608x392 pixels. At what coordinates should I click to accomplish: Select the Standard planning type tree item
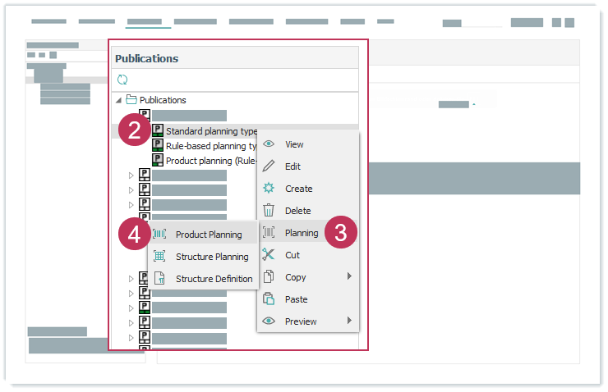point(211,131)
